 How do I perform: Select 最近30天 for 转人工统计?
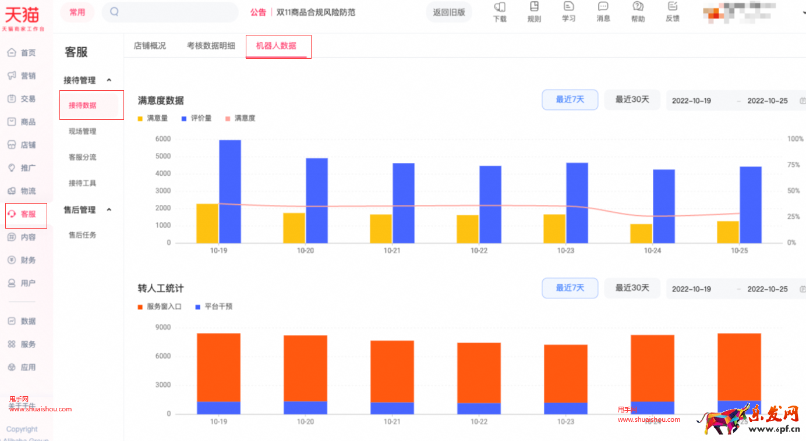coord(632,288)
